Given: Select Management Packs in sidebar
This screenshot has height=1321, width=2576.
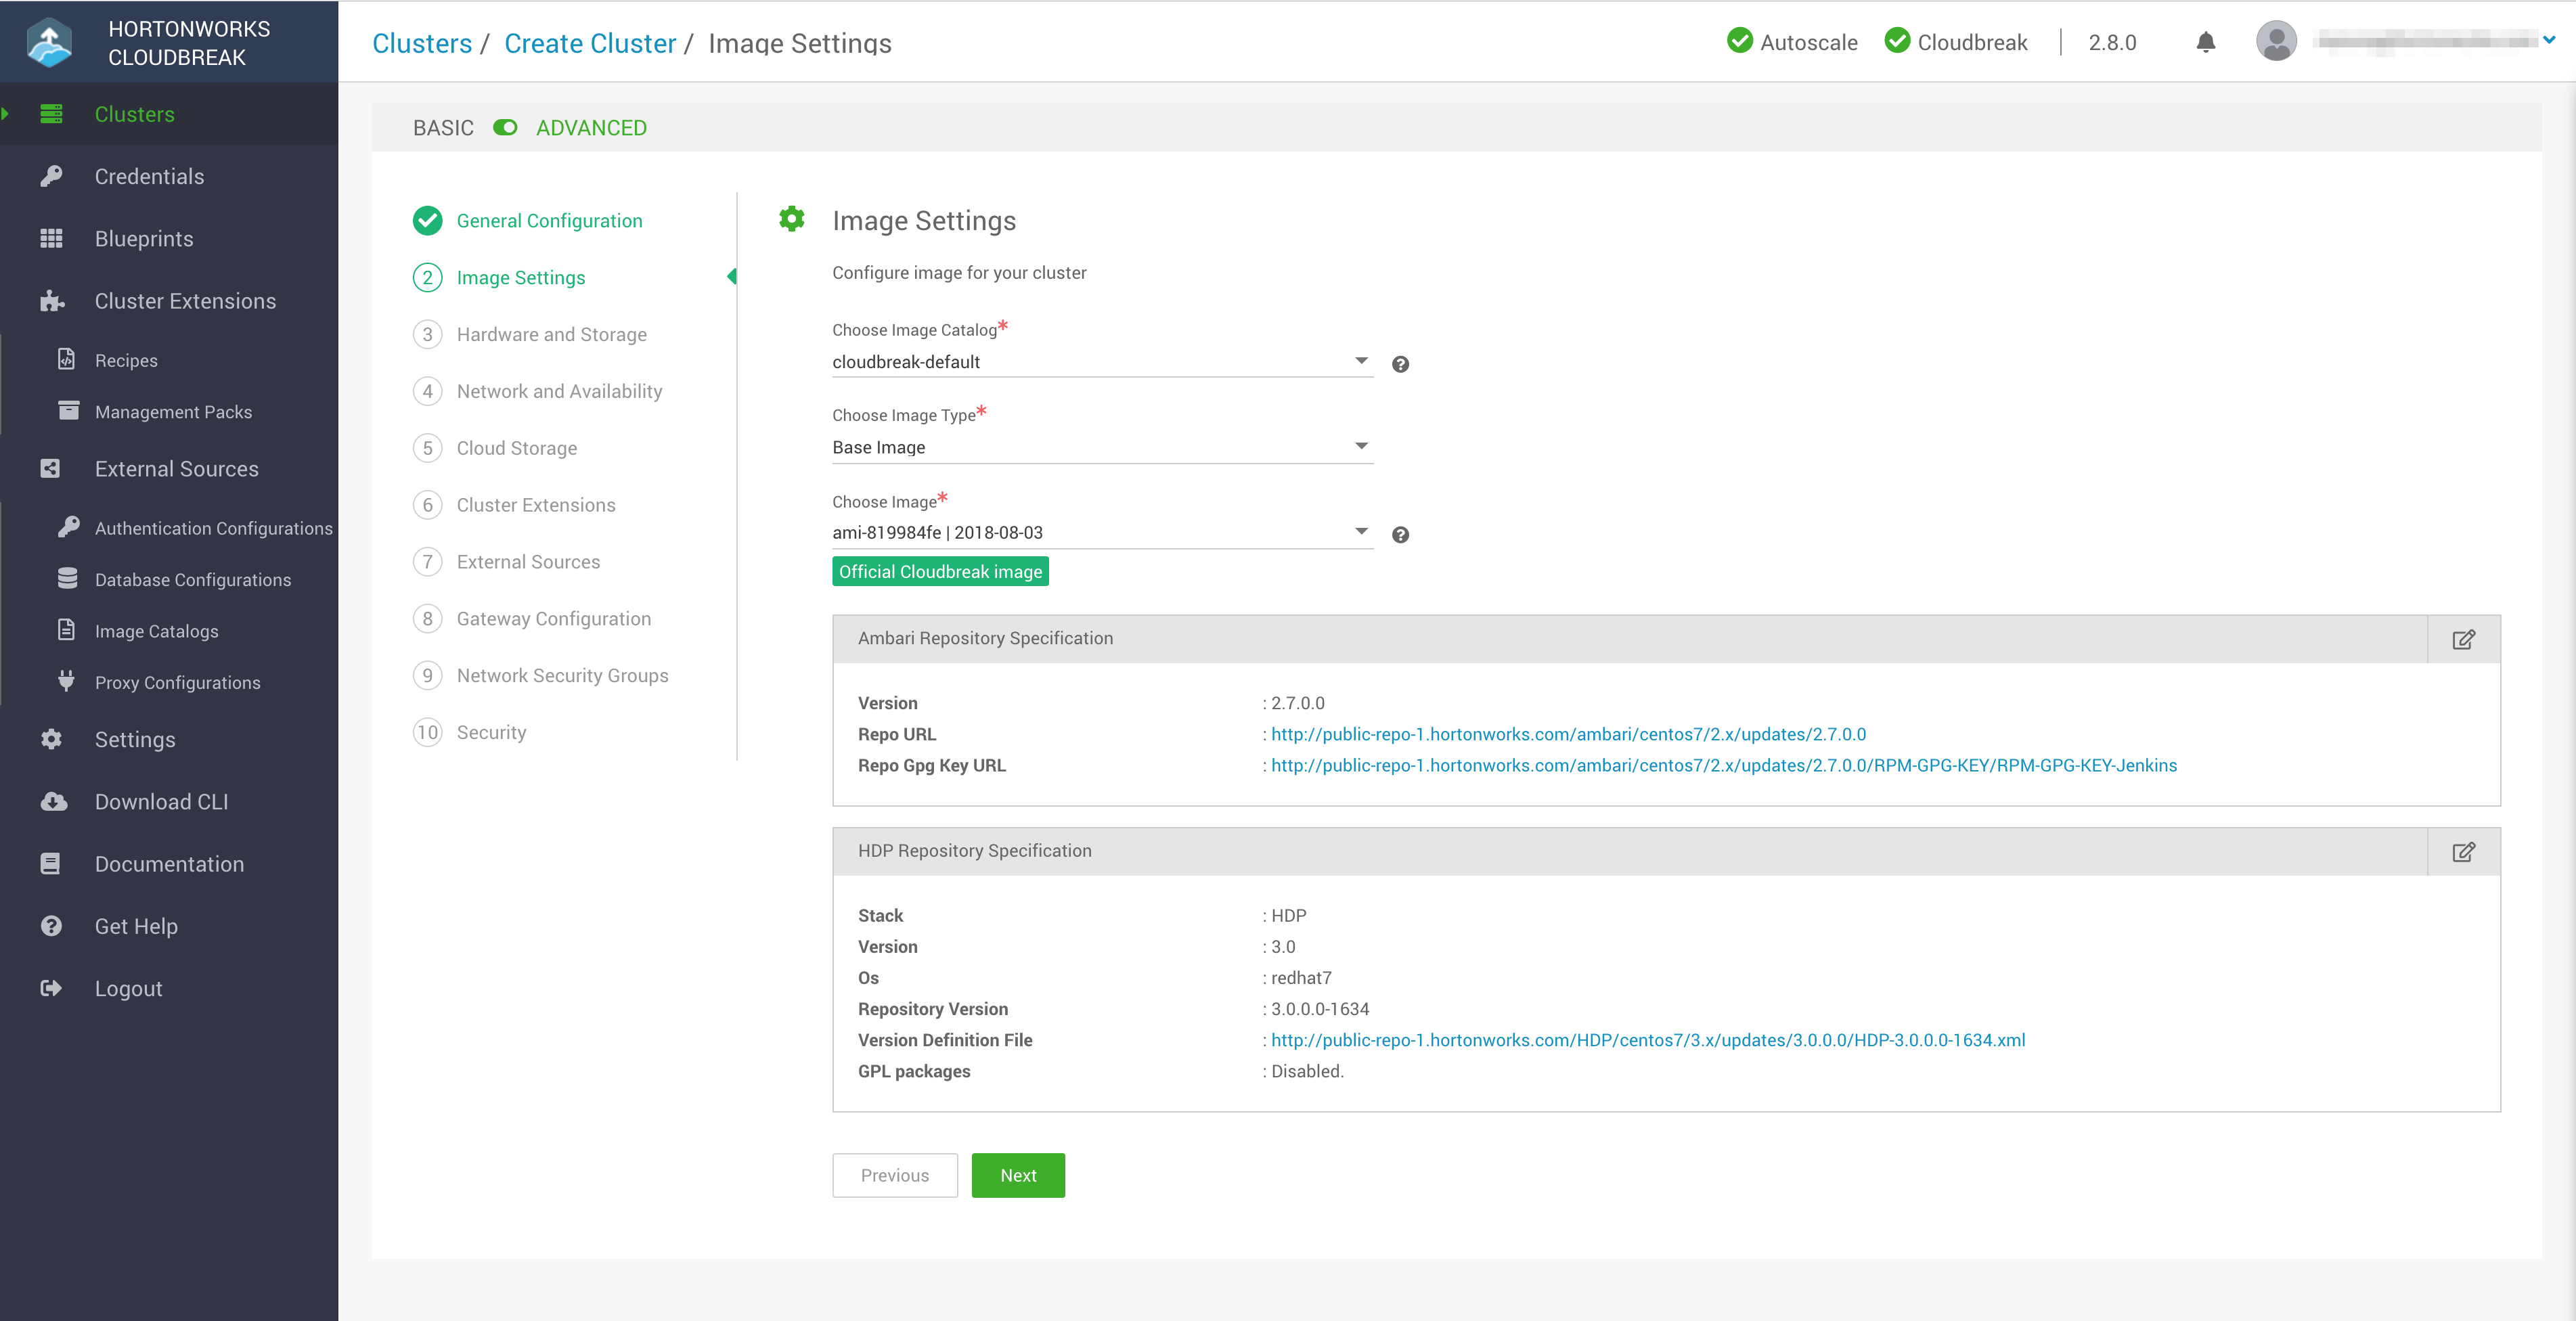Looking at the screenshot, I should [173, 411].
